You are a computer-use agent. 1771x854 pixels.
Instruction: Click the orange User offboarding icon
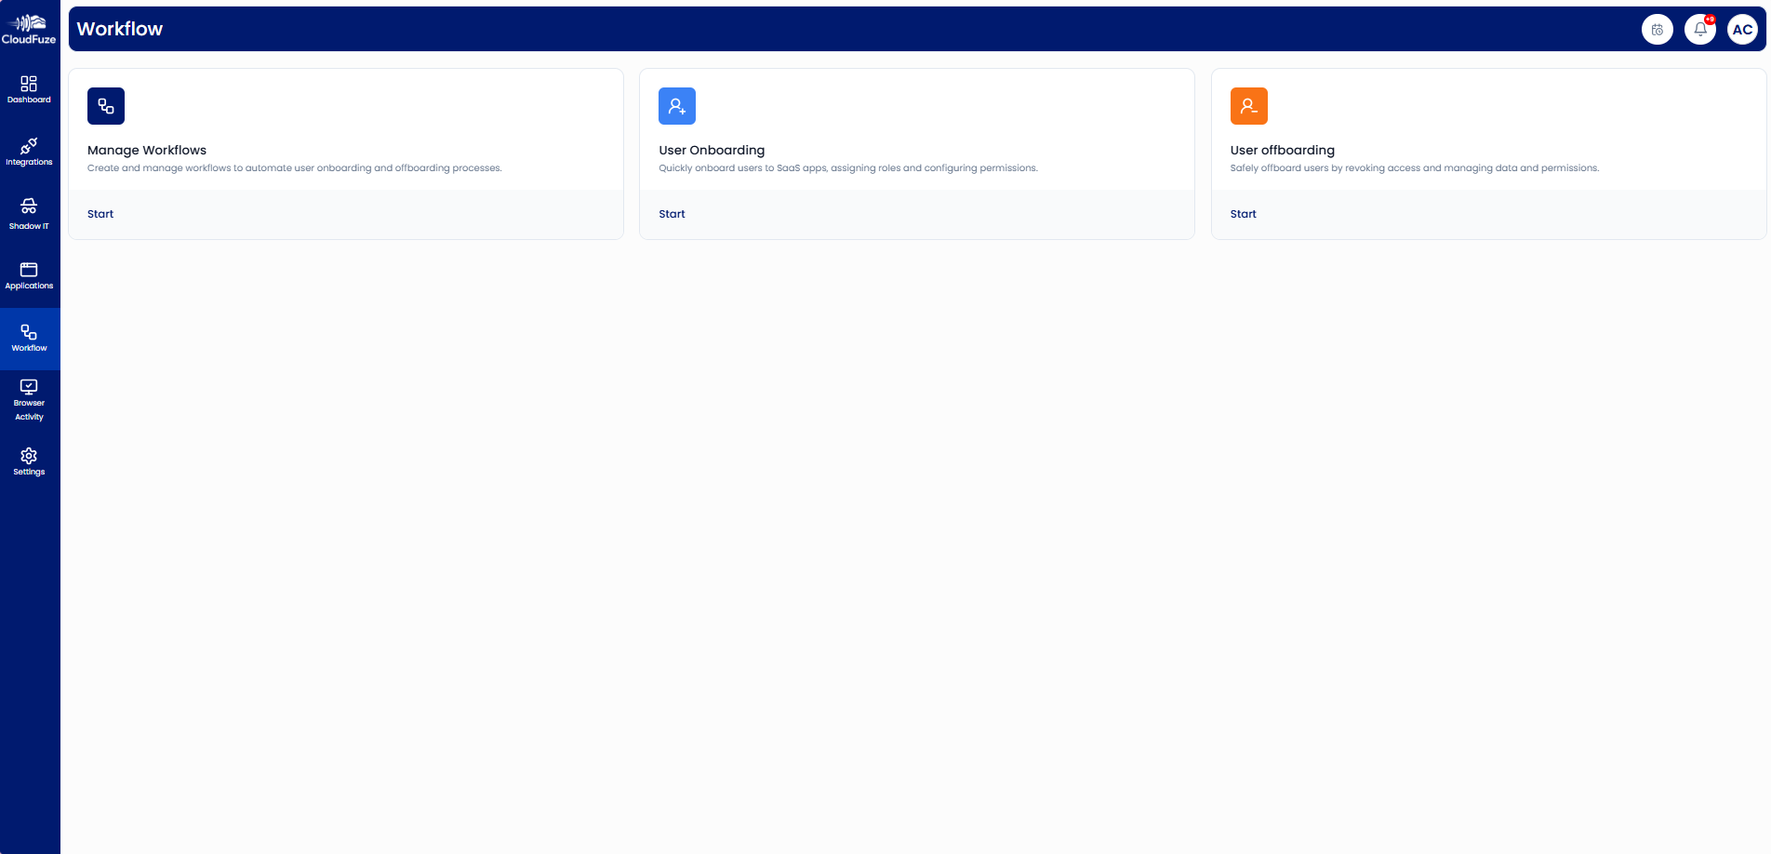pos(1248,105)
